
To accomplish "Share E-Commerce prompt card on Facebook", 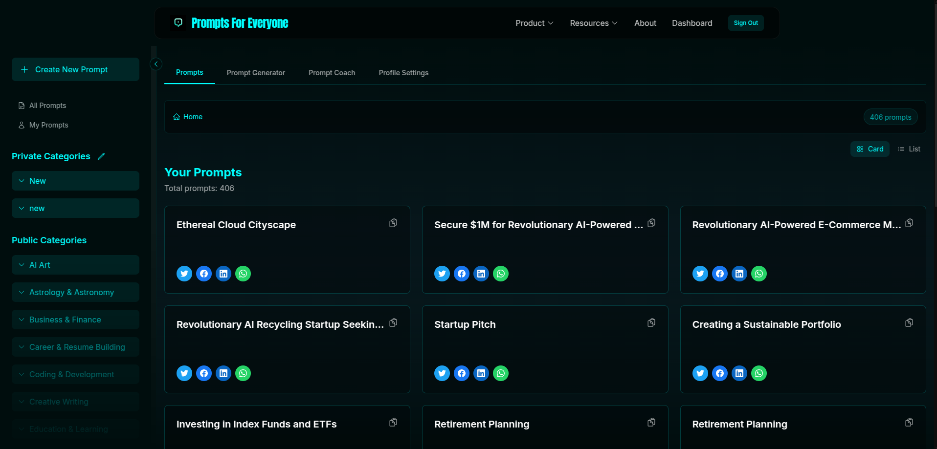I will tap(720, 274).
